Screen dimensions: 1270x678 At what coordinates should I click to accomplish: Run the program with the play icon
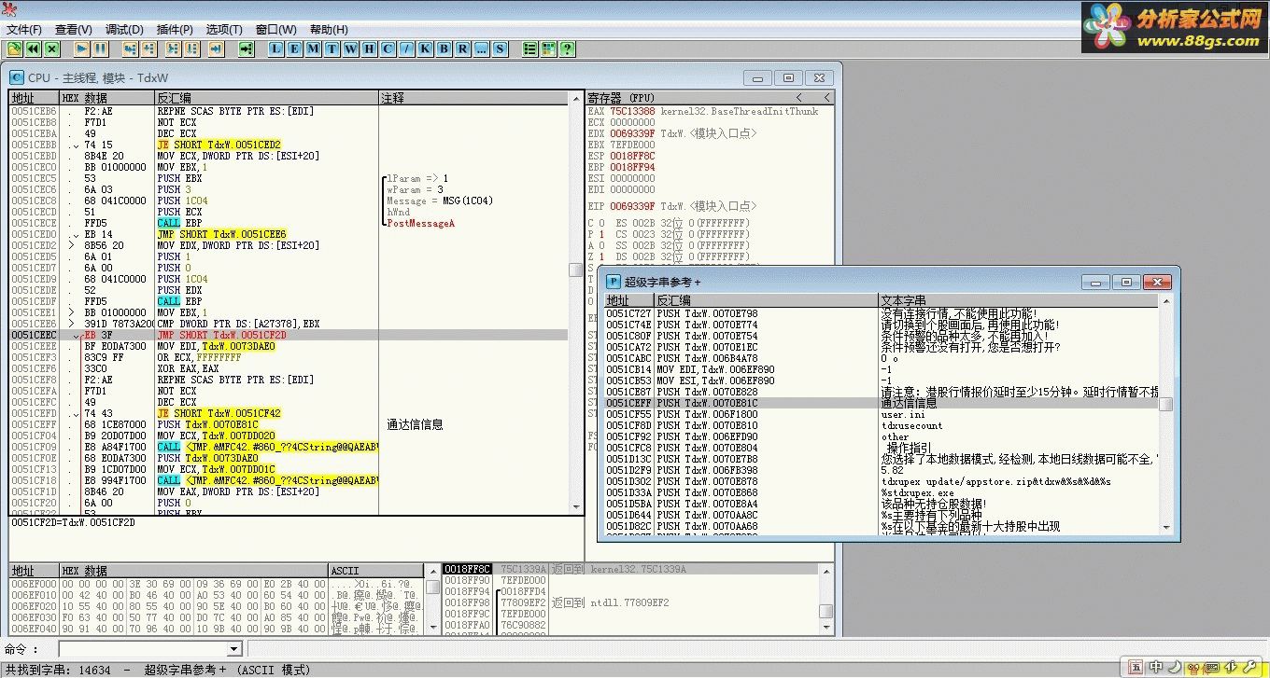click(82, 48)
